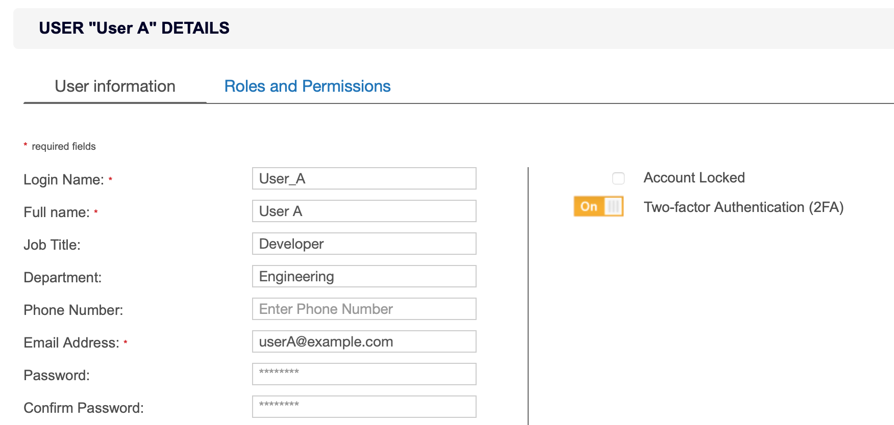Select the Job Title field showing Developer
Screen dimensions: 894x425
(x=364, y=244)
